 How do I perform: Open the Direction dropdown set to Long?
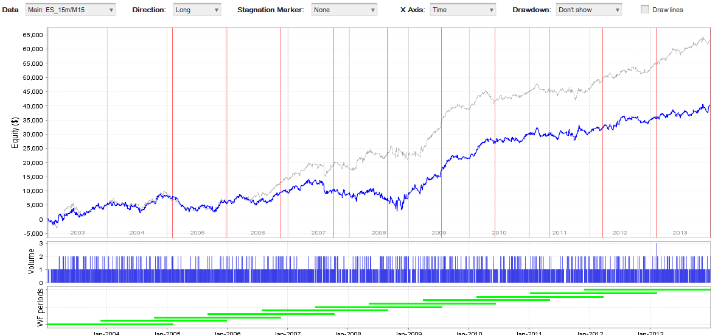pyautogui.click(x=197, y=10)
